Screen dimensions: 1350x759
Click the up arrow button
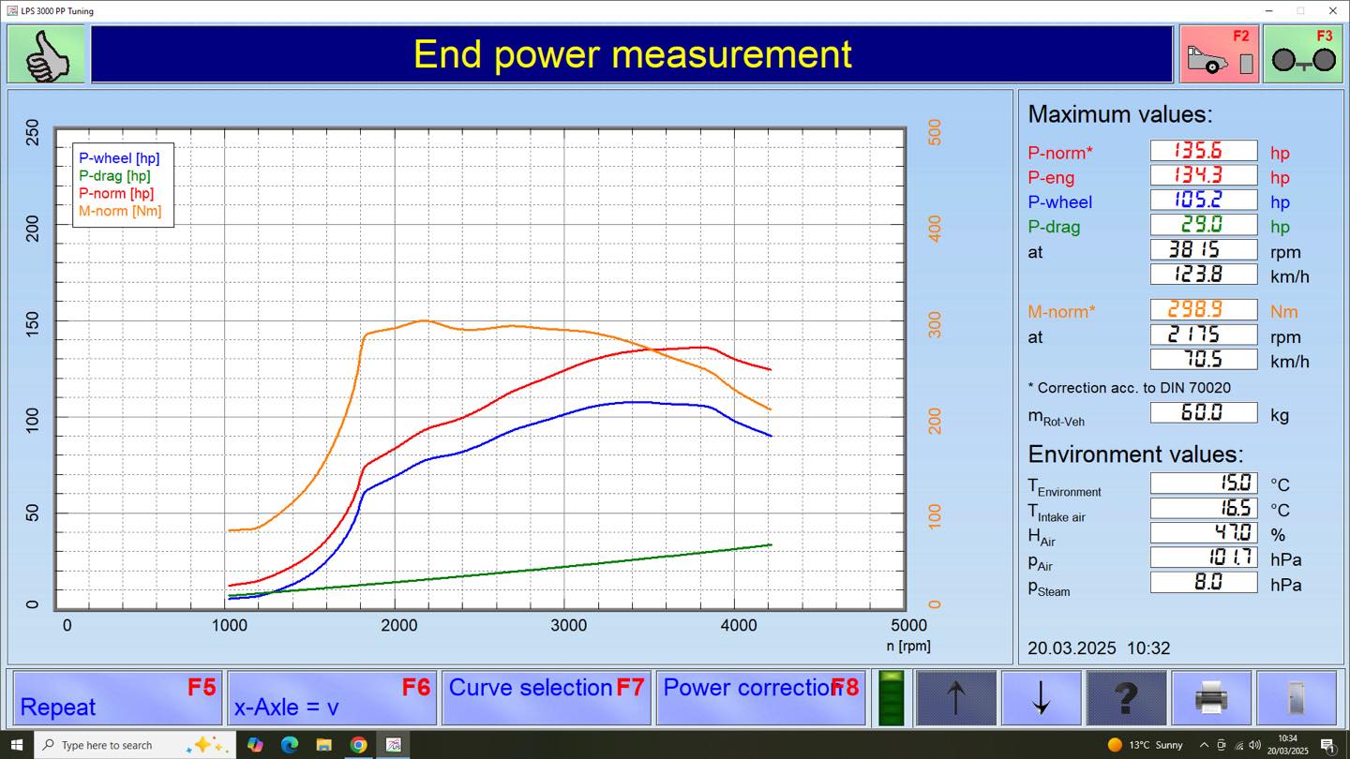(x=956, y=698)
